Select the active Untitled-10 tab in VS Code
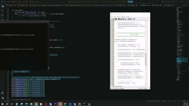189x106 pixels. [x=144, y=5]
